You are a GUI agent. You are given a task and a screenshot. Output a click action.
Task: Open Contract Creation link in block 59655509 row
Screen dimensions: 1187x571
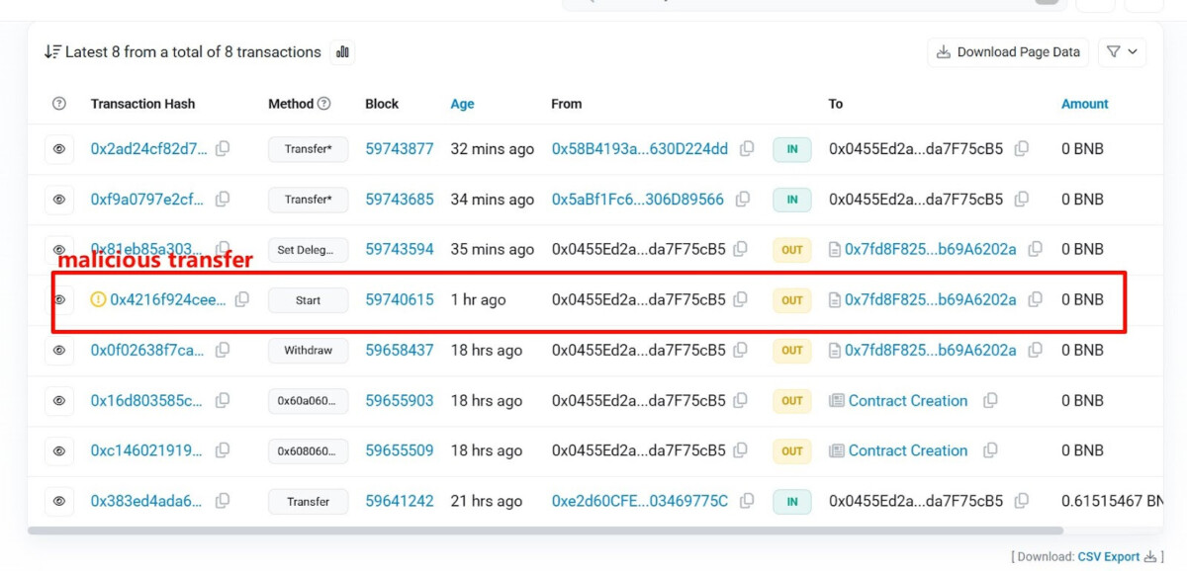(x=908, y=450)
